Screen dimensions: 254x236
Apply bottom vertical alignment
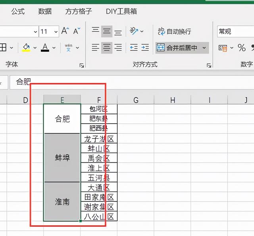point(118,33)
